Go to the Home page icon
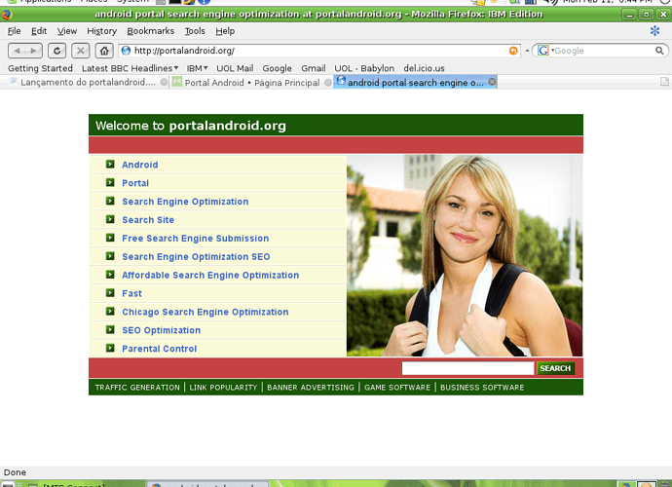 click(x=104, y=51)
